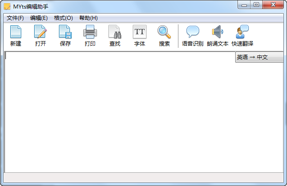The height and width of the screenshot is (186, 287).
Task: Open the 帮助(H) menu
Action: (x=88, y=18)
